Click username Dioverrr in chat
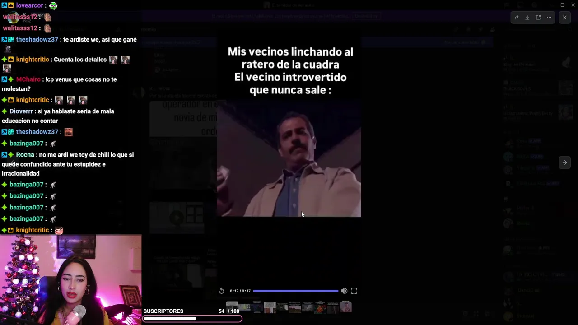Screen dimensions: 578x325 (21, 111)
